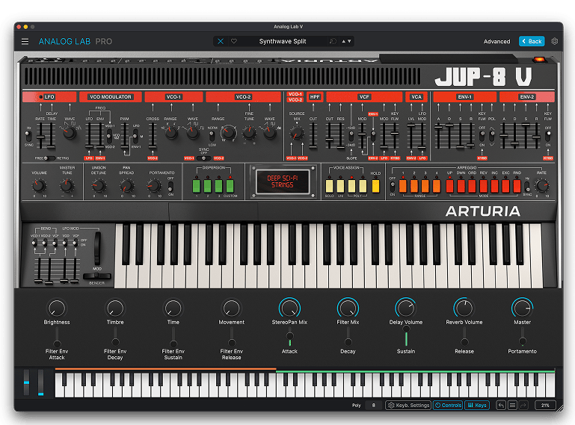This screenshot has width=575, height=425.
Task: Click the undo arrow in bottom bar
Action: click(501, 406)
